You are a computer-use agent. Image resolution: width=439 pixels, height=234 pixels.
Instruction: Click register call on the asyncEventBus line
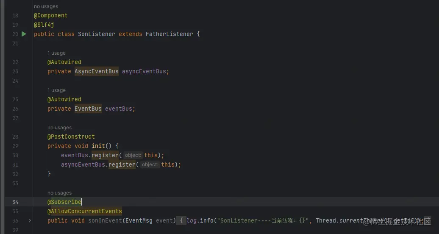[x=122, y=164]
